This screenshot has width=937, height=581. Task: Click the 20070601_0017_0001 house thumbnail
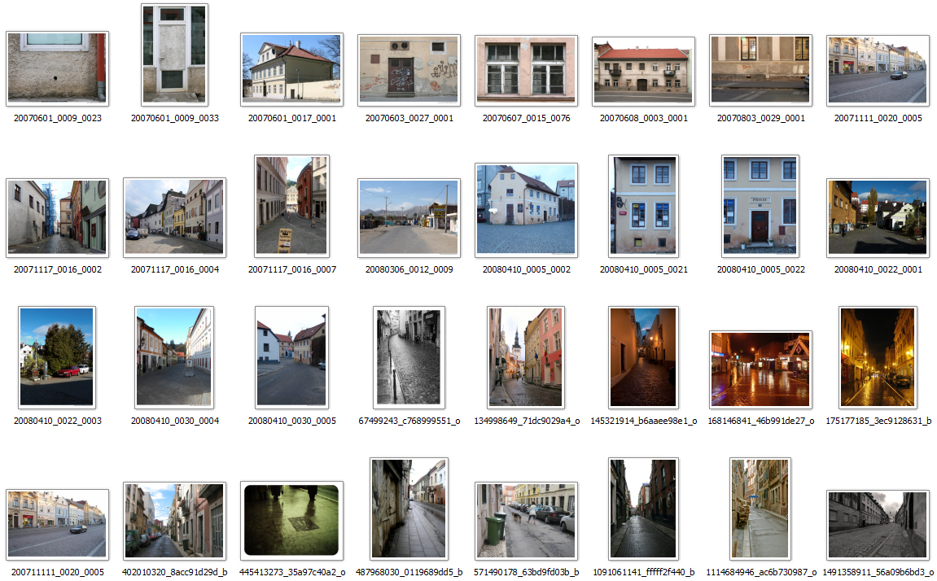point(291,69)
